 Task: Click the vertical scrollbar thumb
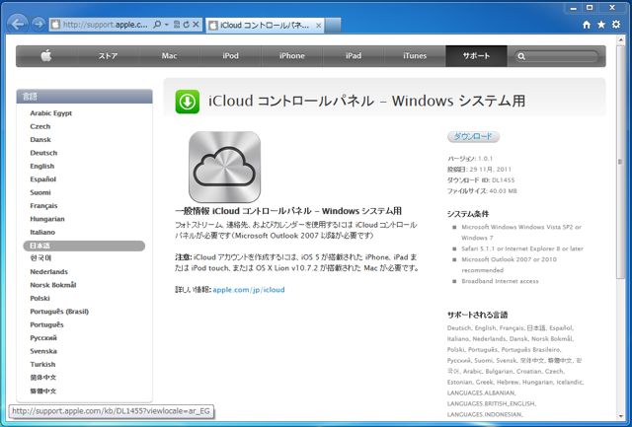(x=620, y=161)
